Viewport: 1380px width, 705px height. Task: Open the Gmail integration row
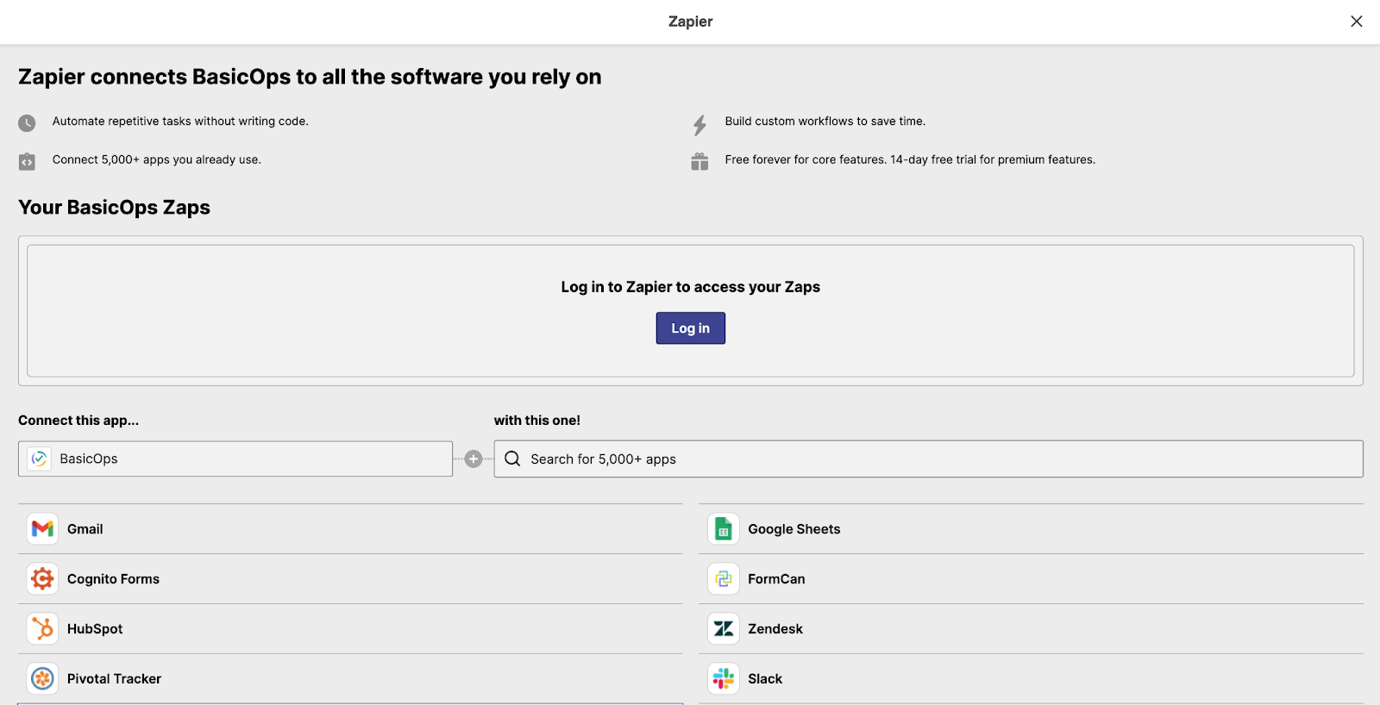click(350, 529)
